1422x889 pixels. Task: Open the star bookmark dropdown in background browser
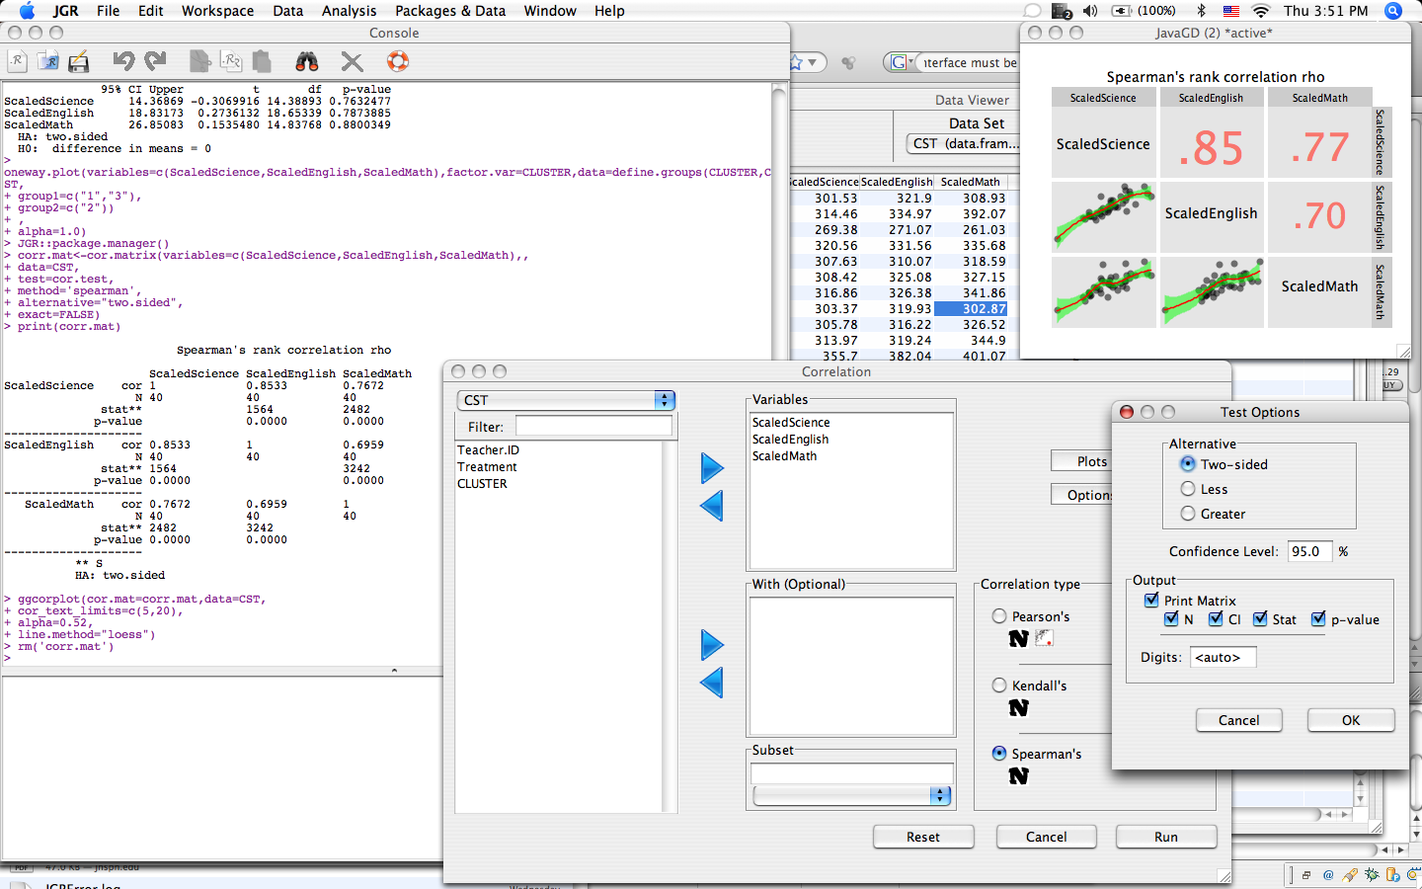tap(807, 62)
